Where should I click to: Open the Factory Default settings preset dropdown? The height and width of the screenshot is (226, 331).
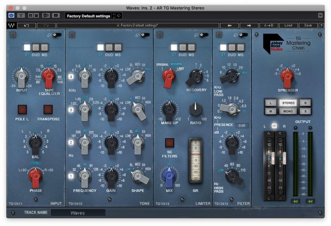coord(89,16)
